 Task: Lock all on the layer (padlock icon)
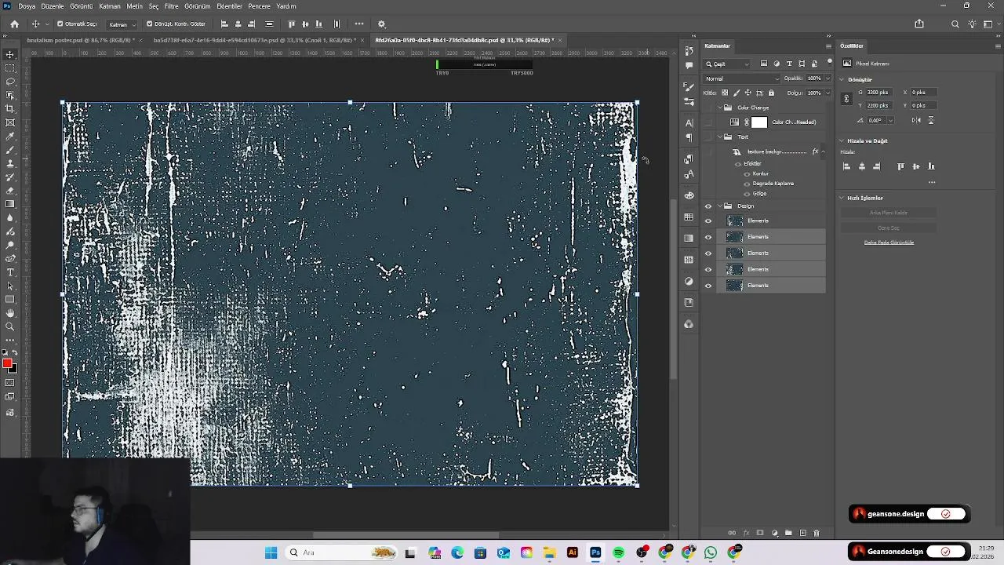[771, 93]
